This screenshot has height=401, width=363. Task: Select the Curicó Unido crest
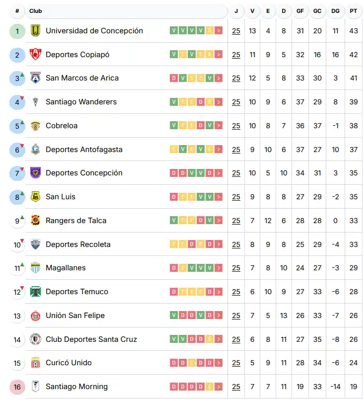34,363
